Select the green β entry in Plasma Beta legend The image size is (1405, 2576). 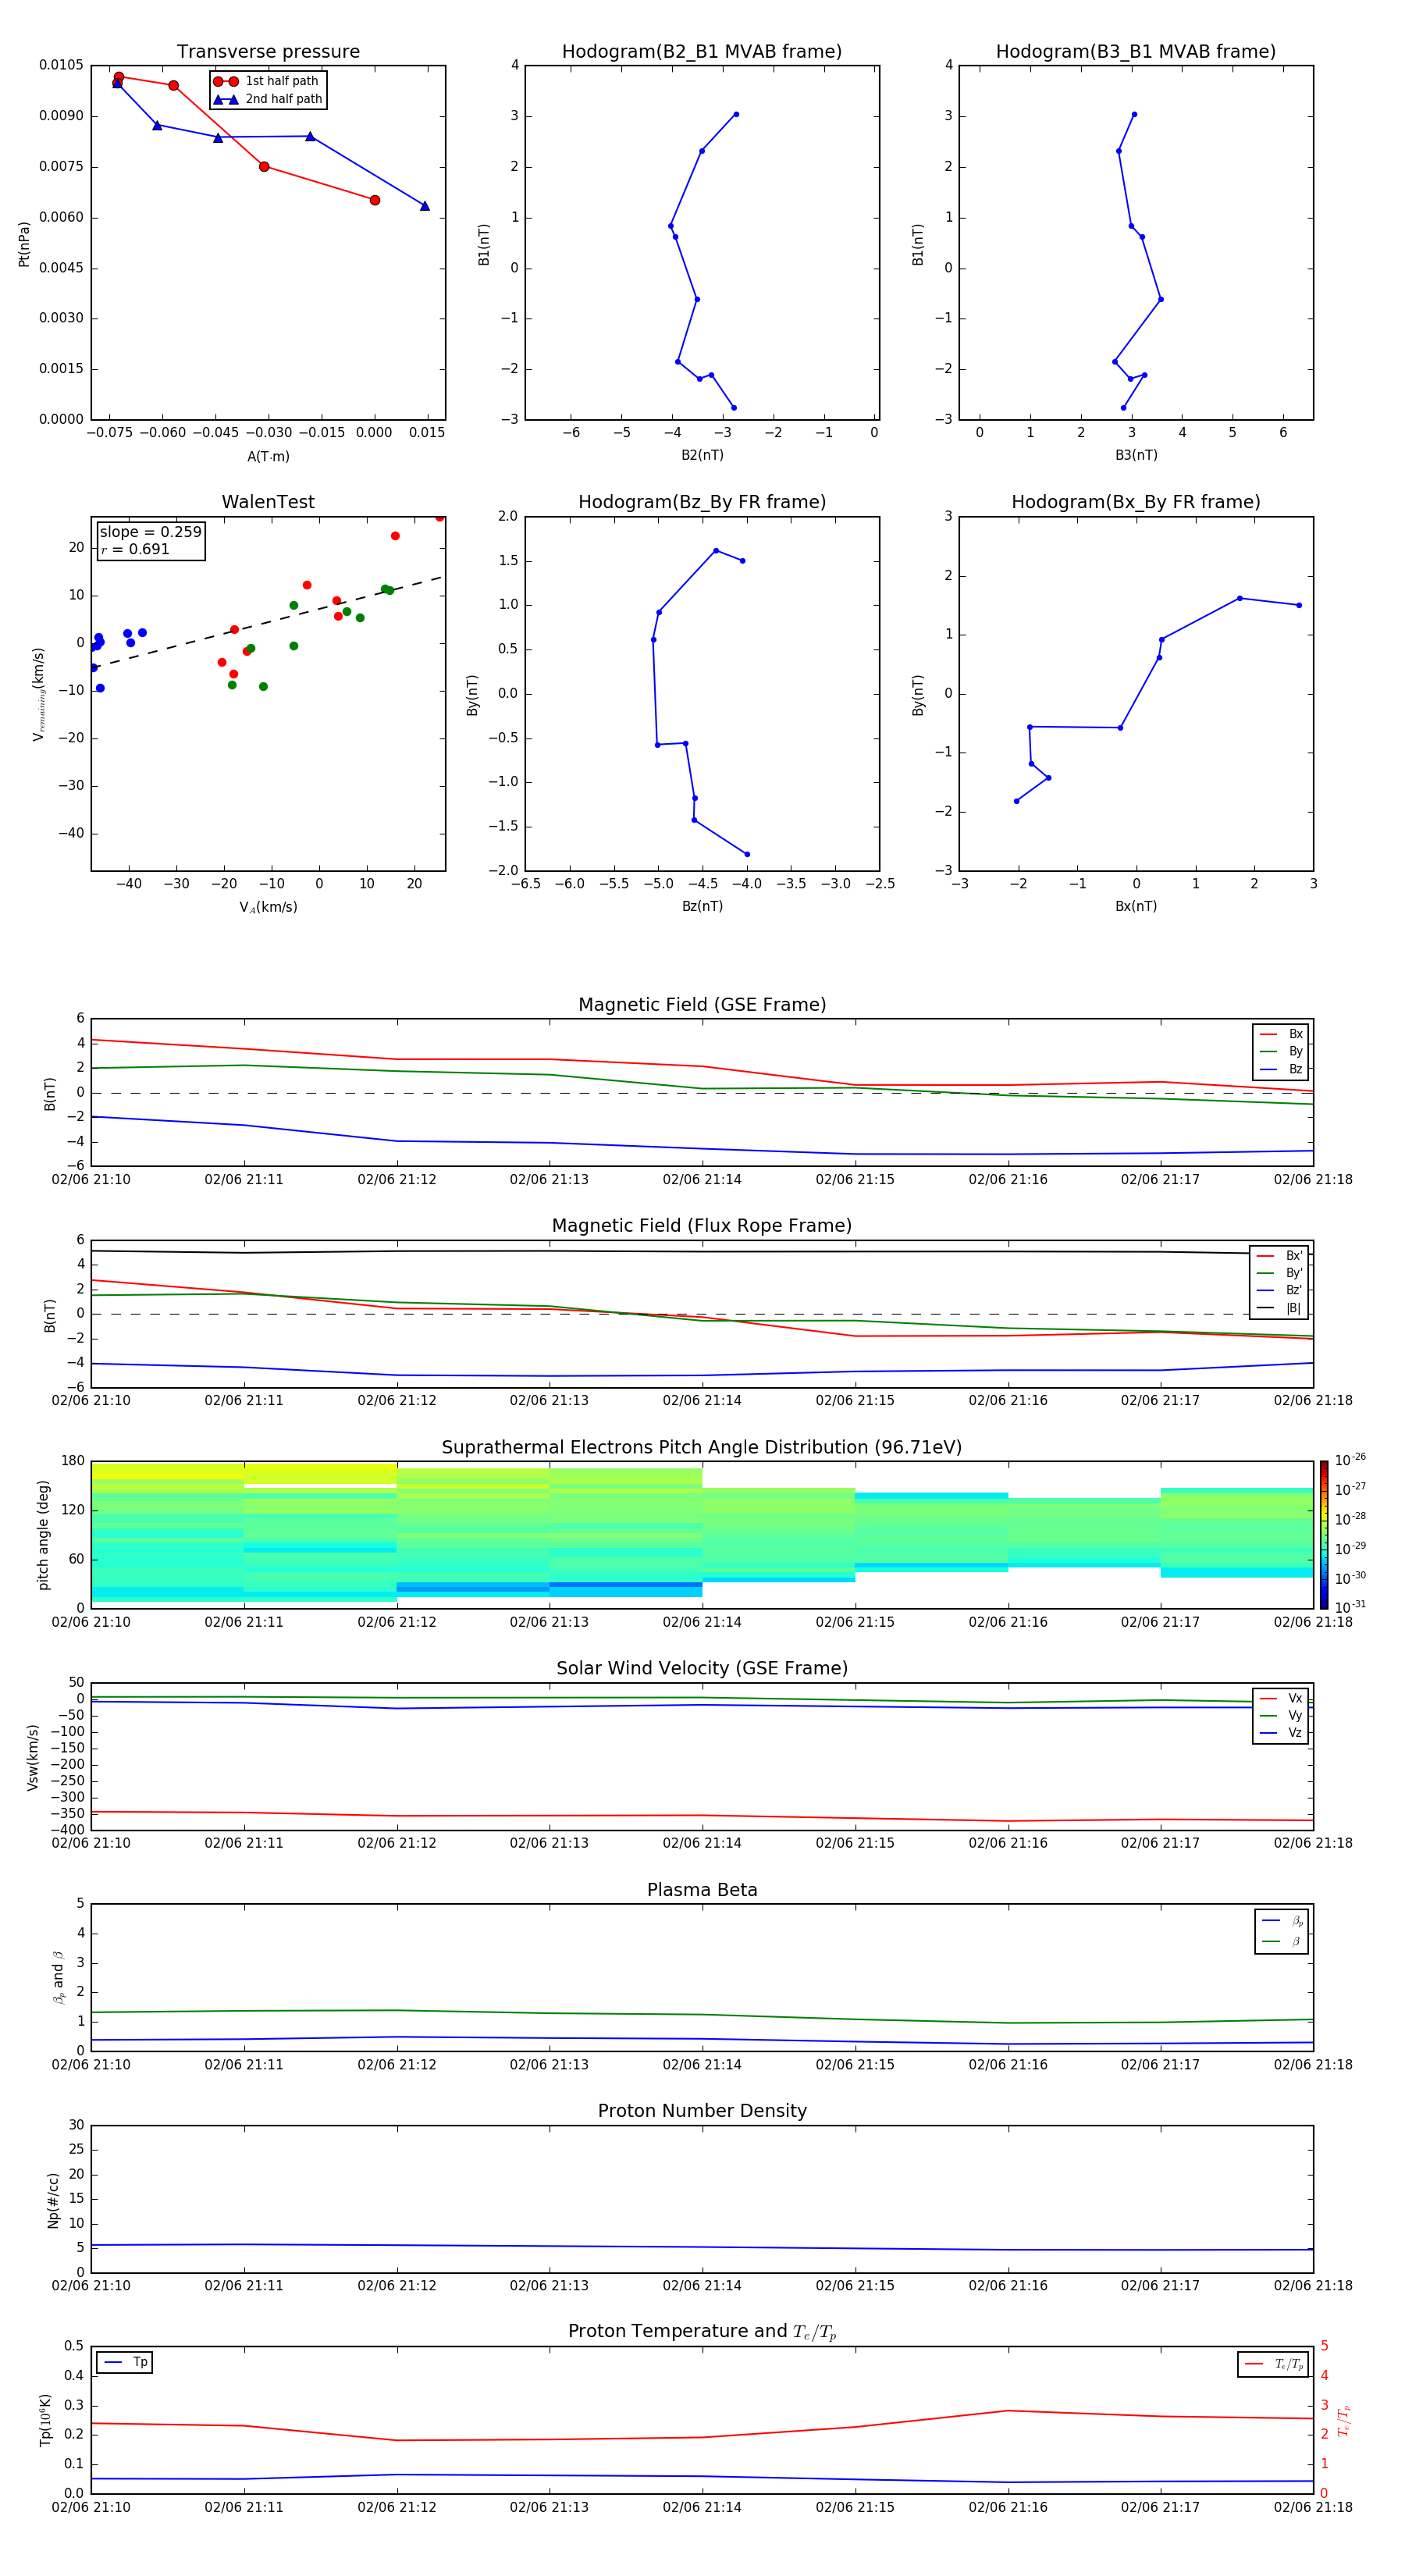tap(1282, 1941)
